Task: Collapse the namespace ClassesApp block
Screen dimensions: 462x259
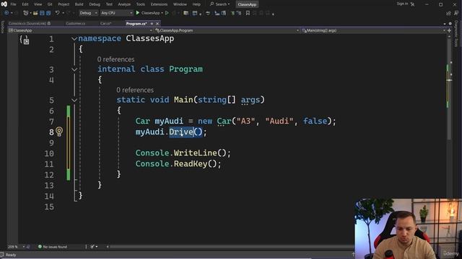Action: click(x=74, y=39)
